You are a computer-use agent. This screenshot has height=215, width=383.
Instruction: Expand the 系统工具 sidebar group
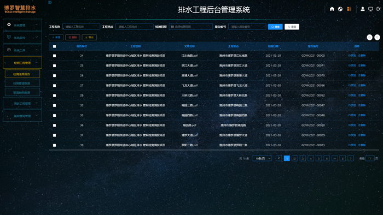pyautogui.click(x=22, y=50)
